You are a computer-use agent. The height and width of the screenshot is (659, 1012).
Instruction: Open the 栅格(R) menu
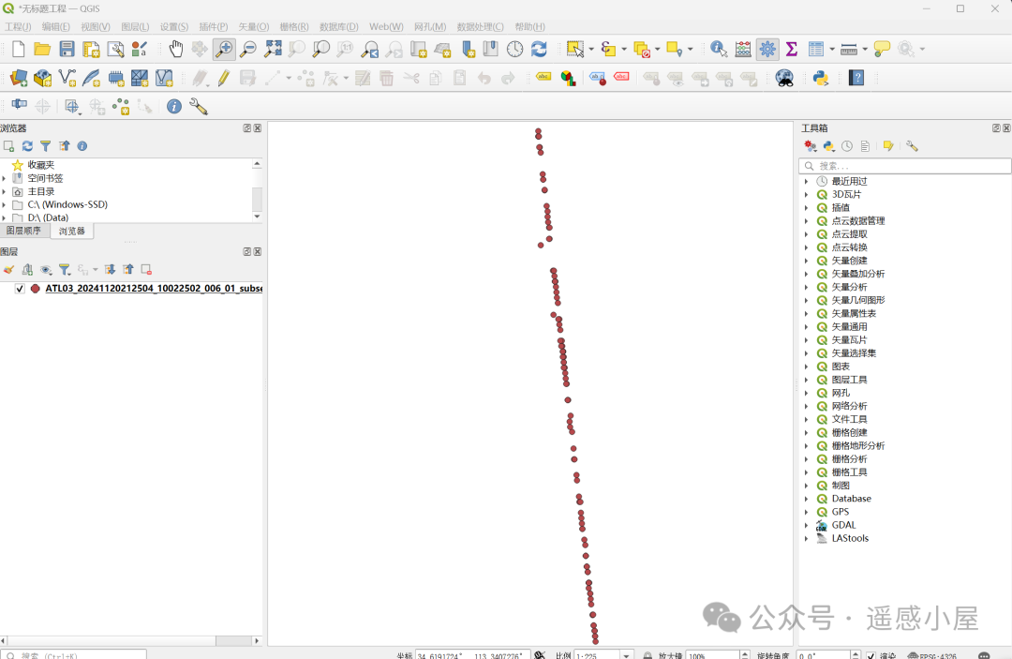pyautogui.click(x=293, y=26)
